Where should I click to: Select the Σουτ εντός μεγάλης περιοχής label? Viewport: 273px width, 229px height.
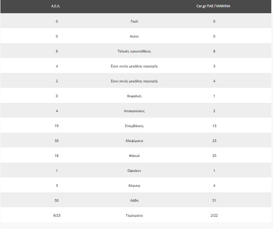pyautogui.click(x=134, y=66)
